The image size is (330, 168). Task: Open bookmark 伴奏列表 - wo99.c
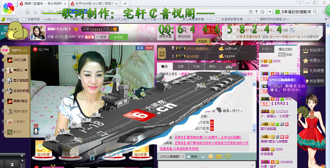40,19
